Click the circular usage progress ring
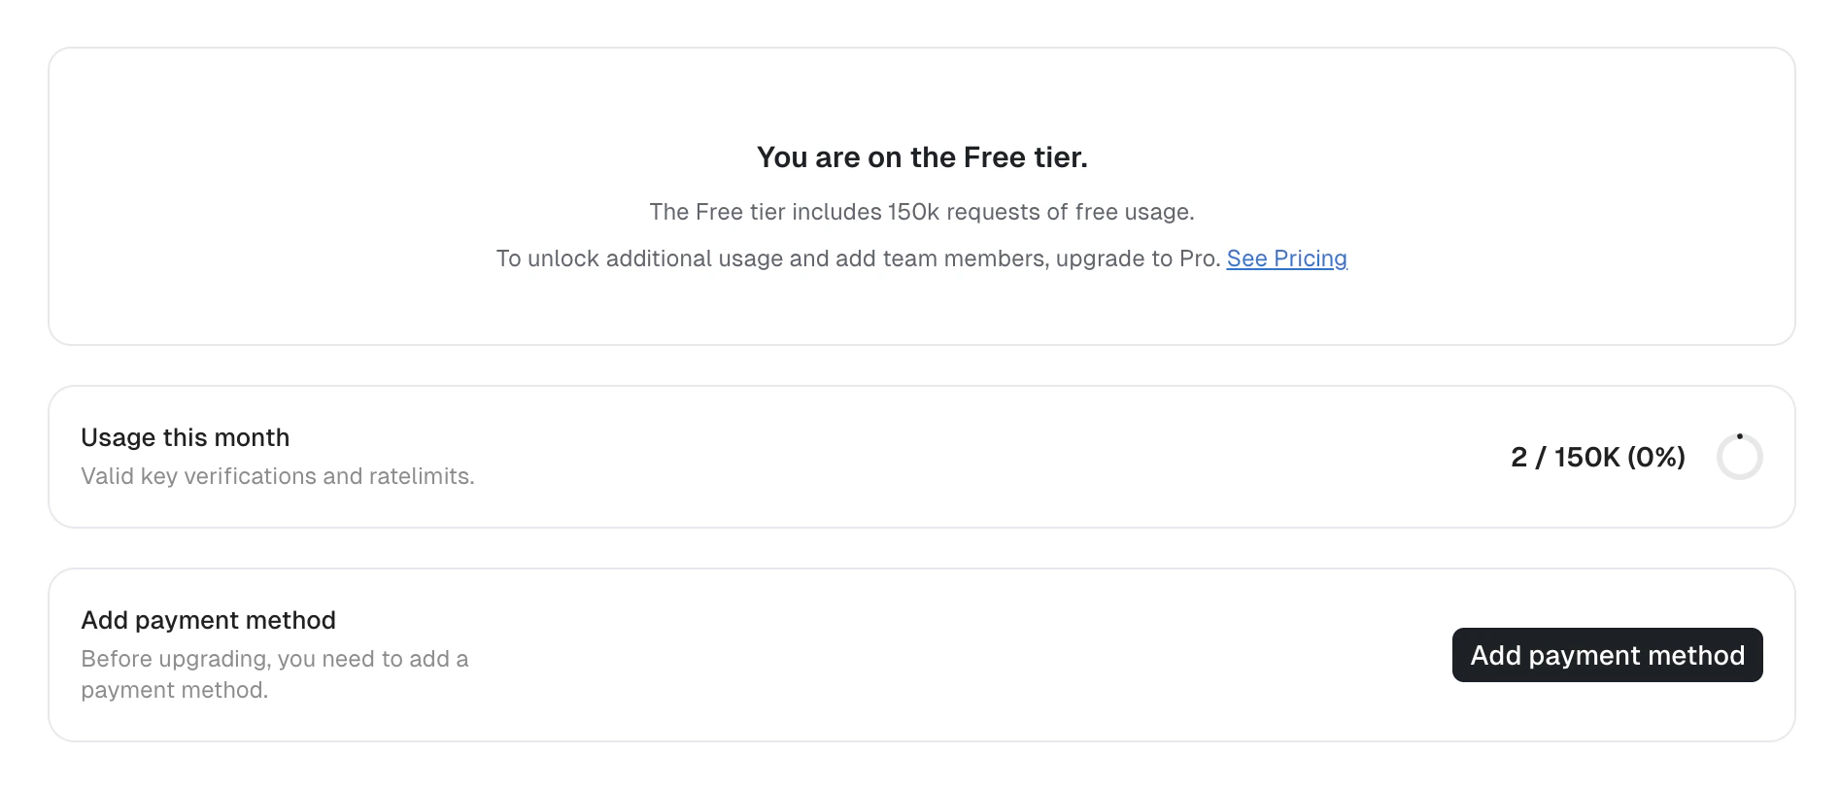The image size is (1840, 791). click(x=1740, y=457)
